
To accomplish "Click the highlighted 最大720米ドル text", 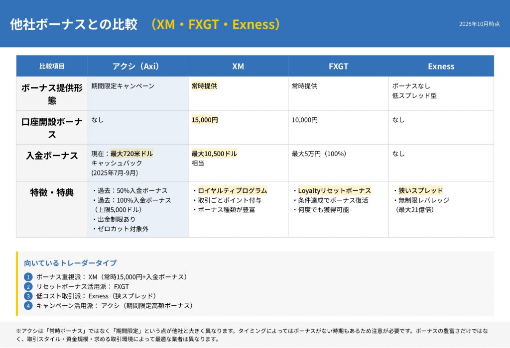I will click(131, 154).
